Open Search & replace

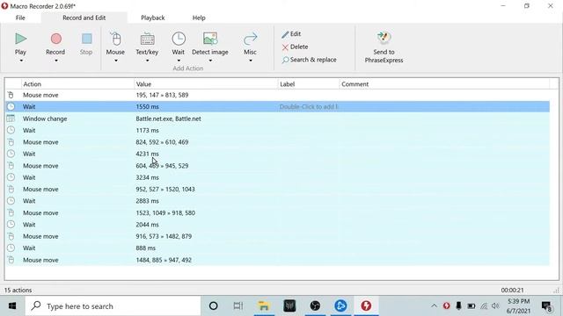(x=309, y=60)
